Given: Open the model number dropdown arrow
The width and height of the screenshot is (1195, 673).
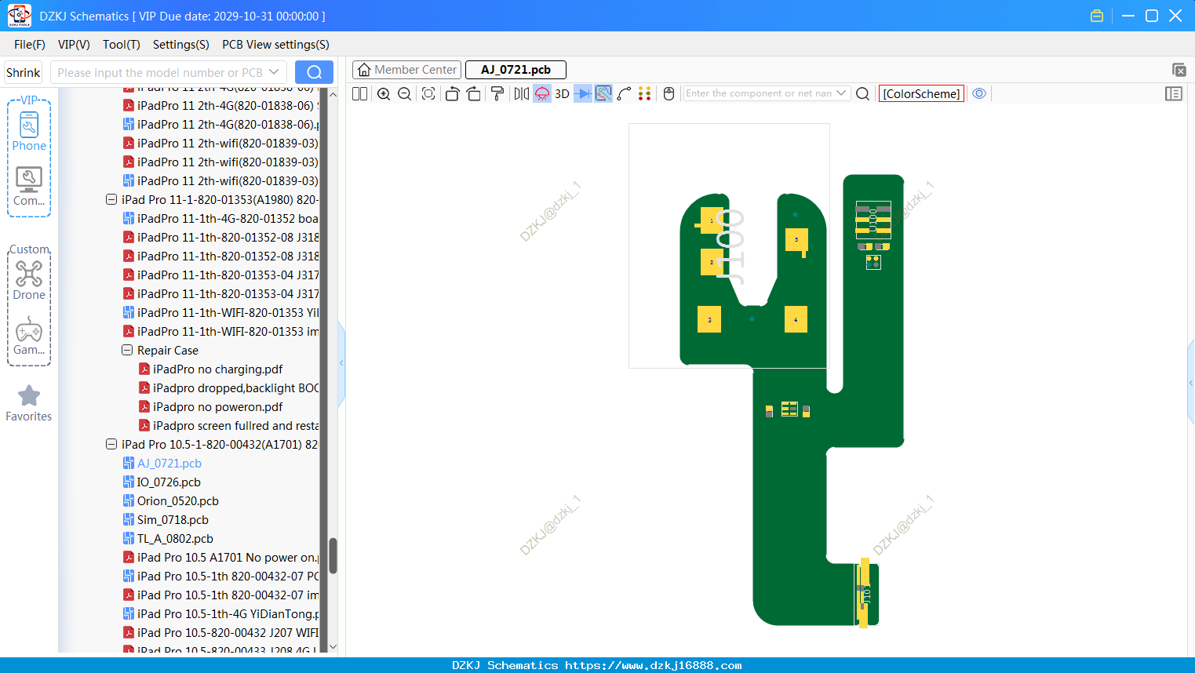Looking at the screenshot, I should pos(274,72).
